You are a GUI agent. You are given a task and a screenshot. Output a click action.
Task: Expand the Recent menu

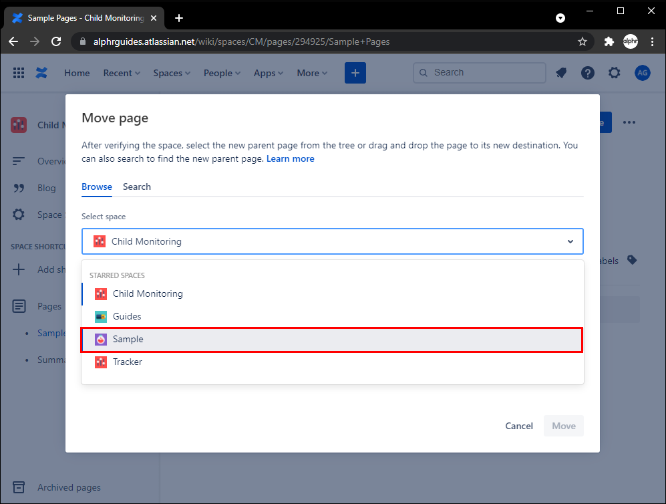pyautogui.click(x=122, y=73)
